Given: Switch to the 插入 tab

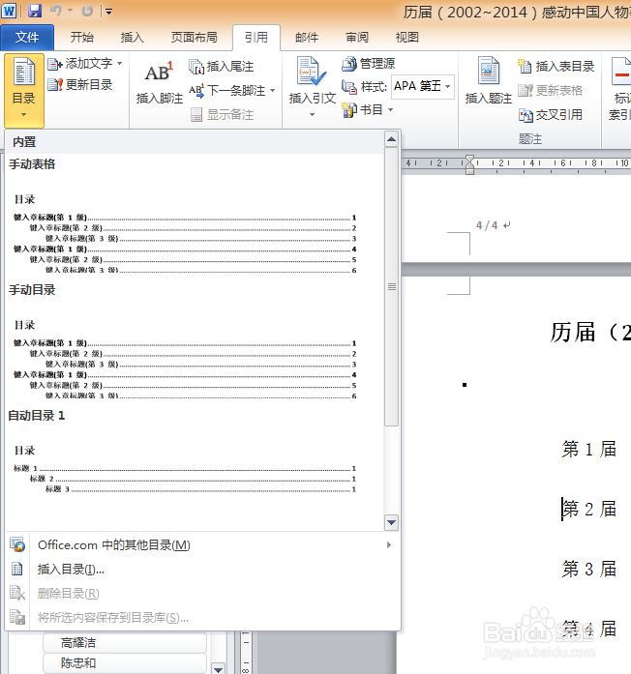Looking at the screenshot, I should tap(132, 38).
